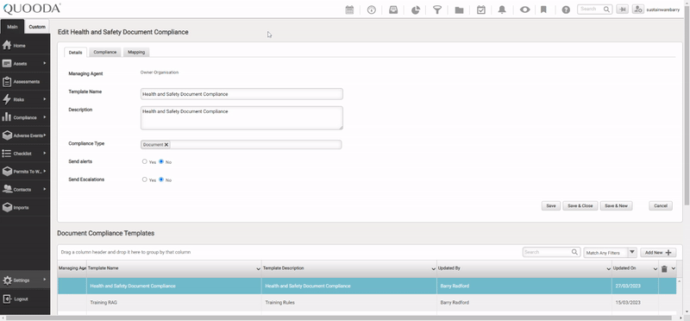690x321 pixels.
Task: Switch to the Details tab
Action: click(75, 53)
